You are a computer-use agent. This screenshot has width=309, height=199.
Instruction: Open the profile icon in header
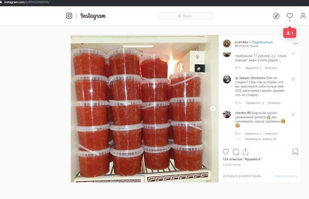[303, 16]
